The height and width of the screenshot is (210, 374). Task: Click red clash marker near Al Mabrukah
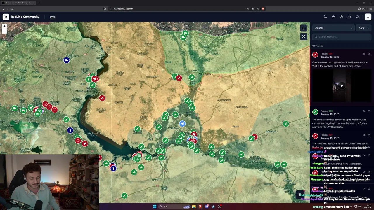tap(179, 78)
